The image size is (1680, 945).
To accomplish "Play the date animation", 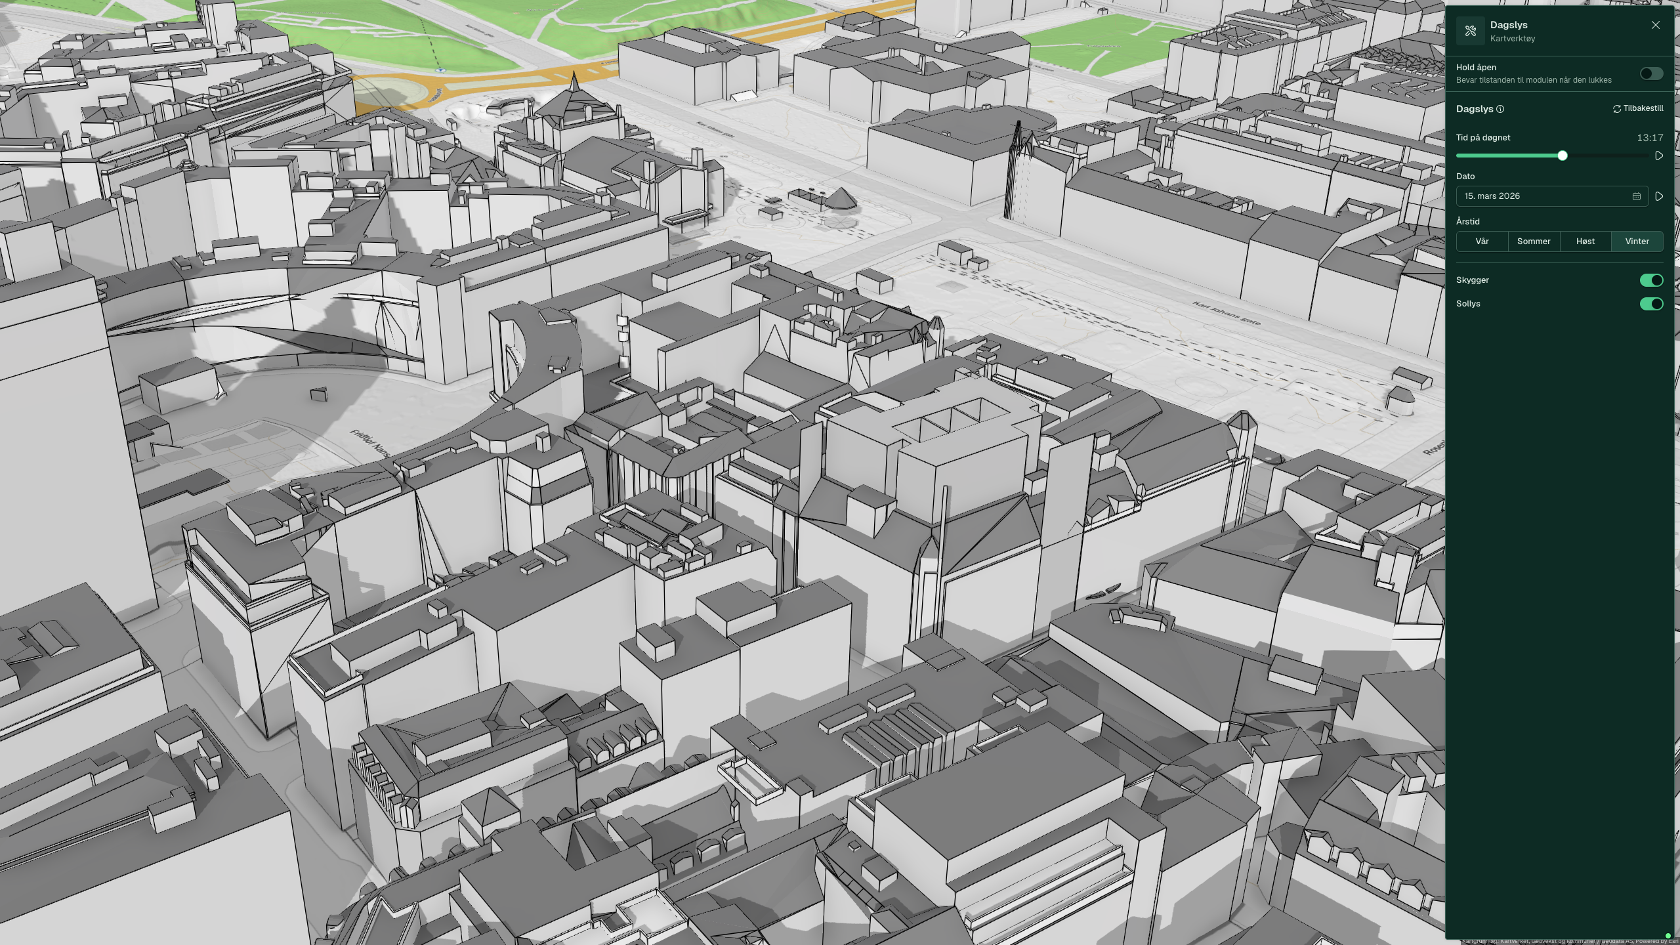I will tap(1659, 196).
